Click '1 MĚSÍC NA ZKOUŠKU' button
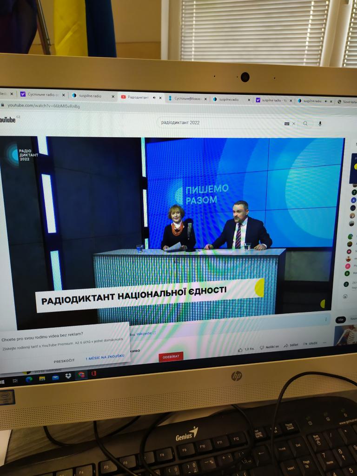Image resolution: width=357 pixels, height=476 pixels. 105,357
